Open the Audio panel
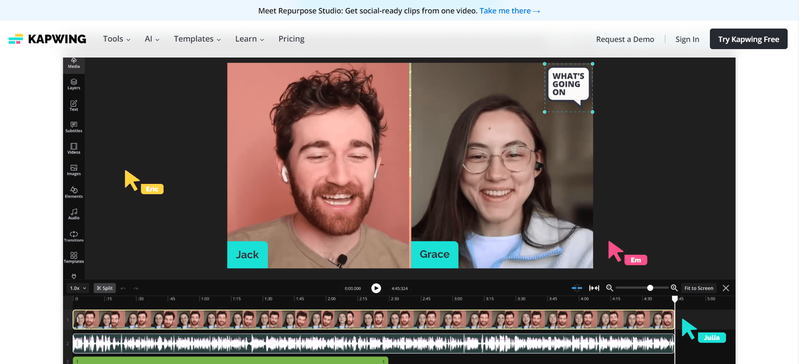 tap(74, 214)
